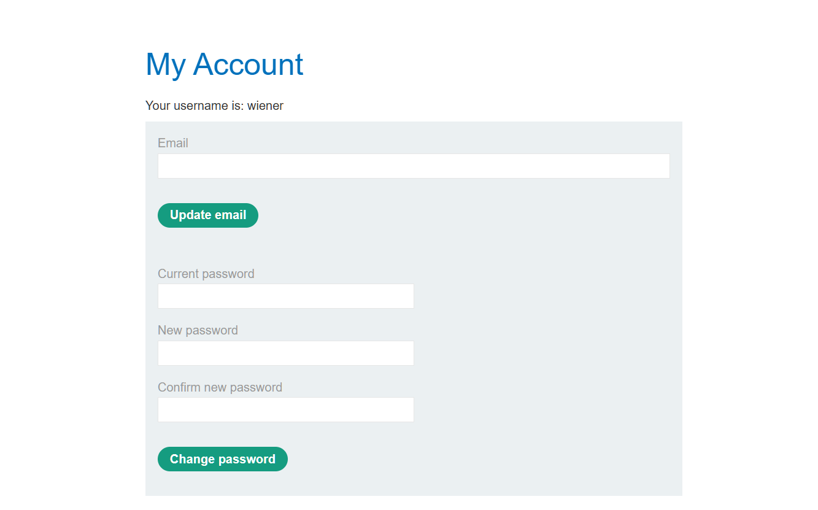Click the "Current password" label

[206, 274]
